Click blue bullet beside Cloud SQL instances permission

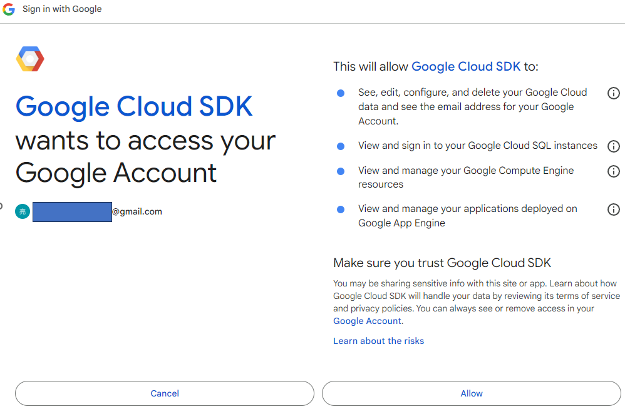[341, 146]
